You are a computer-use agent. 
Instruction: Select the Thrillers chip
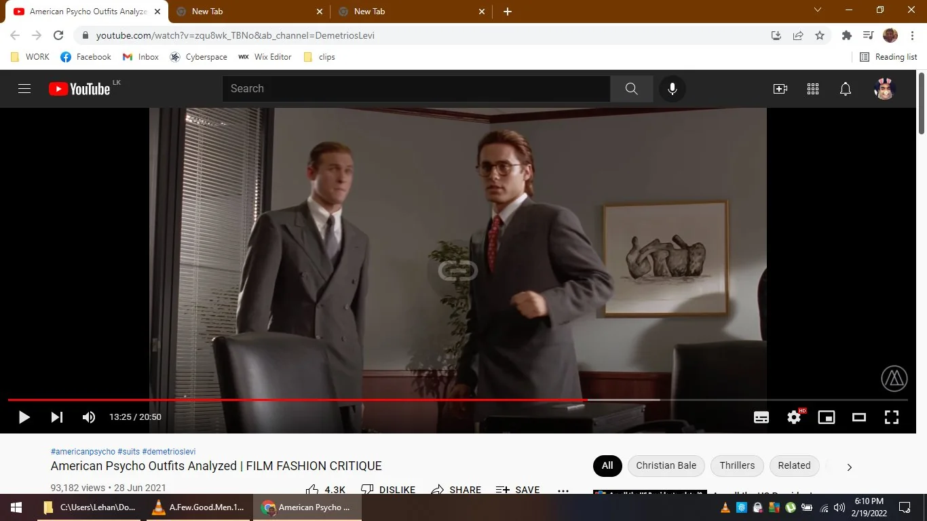pos(737,465)
